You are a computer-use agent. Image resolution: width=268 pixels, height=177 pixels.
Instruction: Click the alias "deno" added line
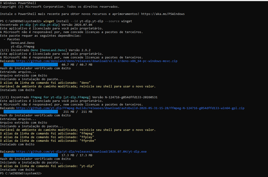45,82
